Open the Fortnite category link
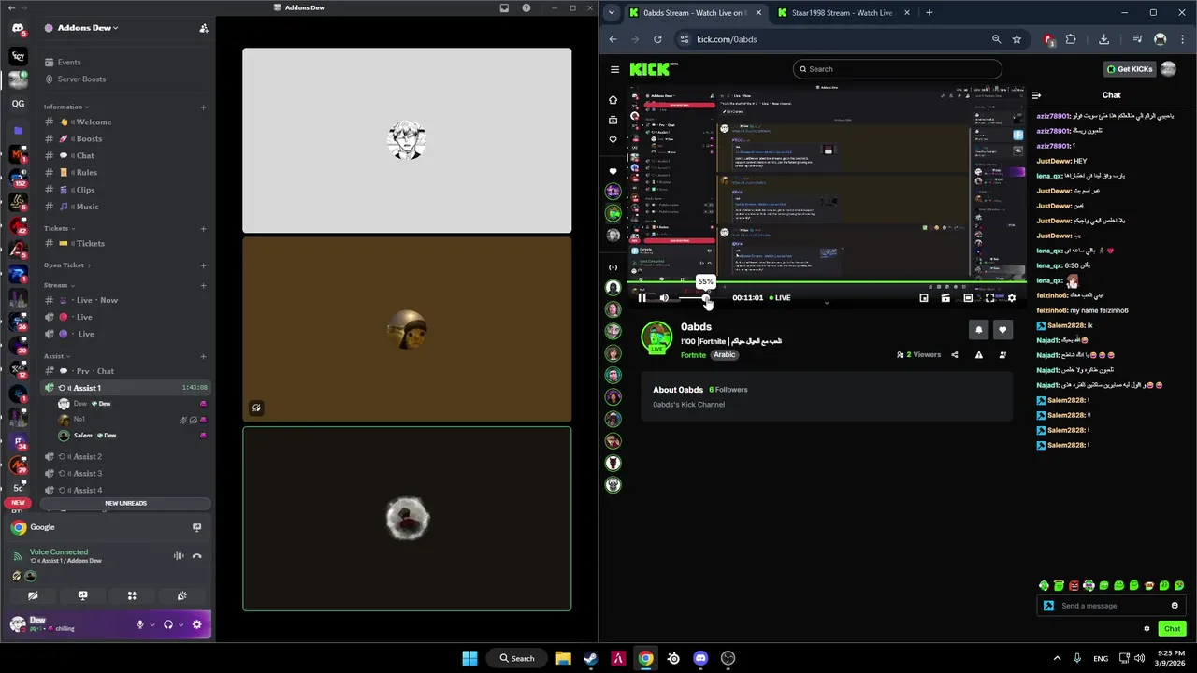1197x673 pixels. 693,355
